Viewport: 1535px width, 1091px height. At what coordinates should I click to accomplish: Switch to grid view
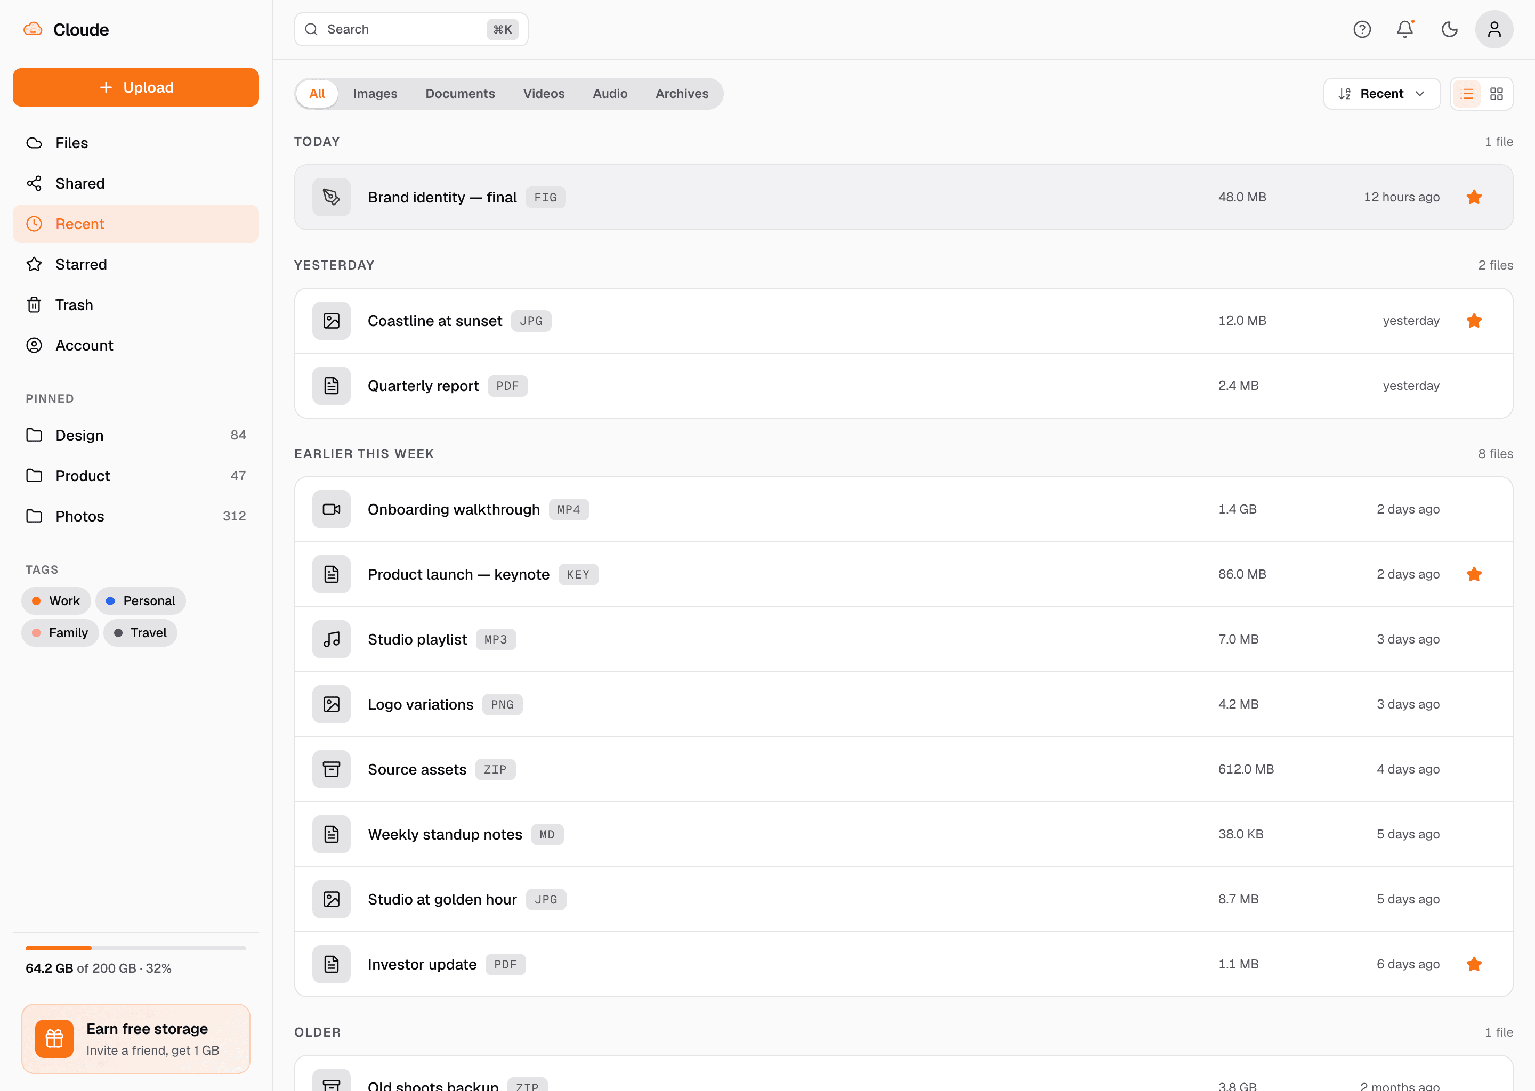pos(1497,94)
